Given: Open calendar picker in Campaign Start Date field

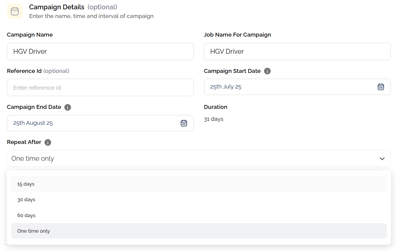Looking at the screenshot, I should pos(381,87).
